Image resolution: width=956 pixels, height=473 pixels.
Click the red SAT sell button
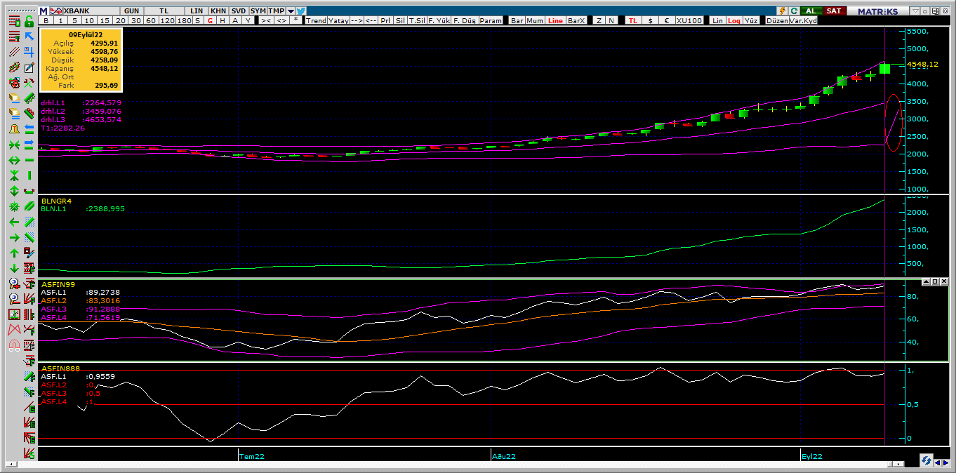[x=833, y=11]
